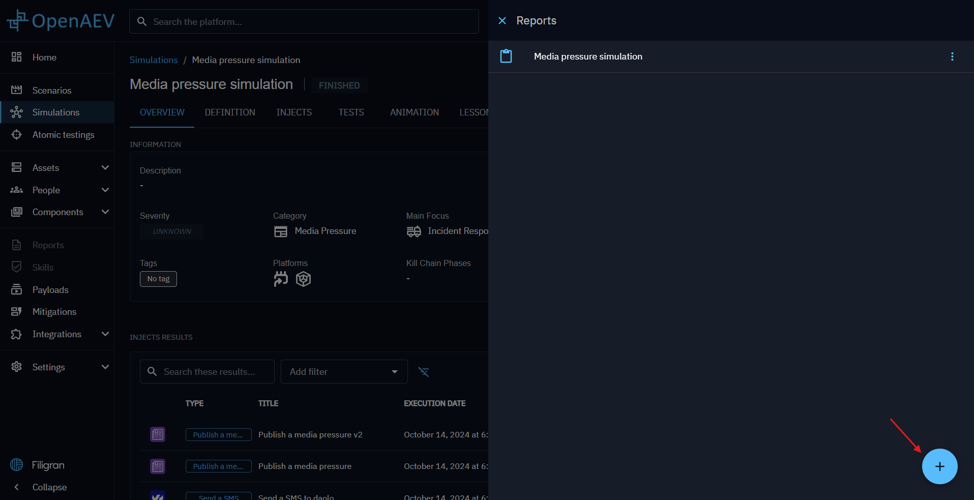
Task: Select the Mitigations sidebar icon
Action: pos(17,311)
